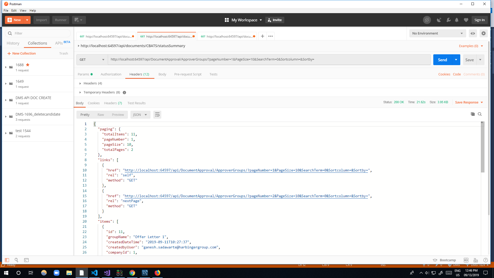Click the request URL input field
This screenshot has width=494, height=278.
269,60
